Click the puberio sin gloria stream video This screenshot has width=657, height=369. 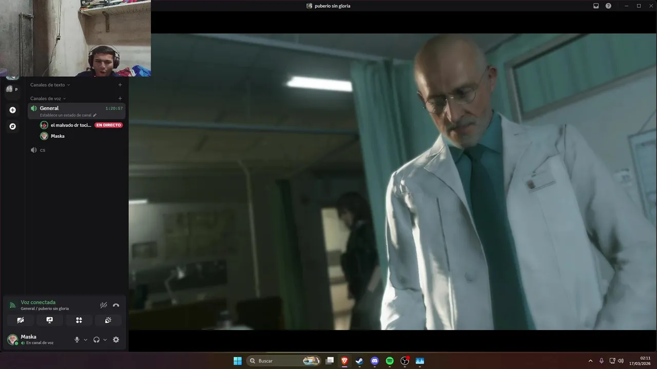tap(393, 182)
